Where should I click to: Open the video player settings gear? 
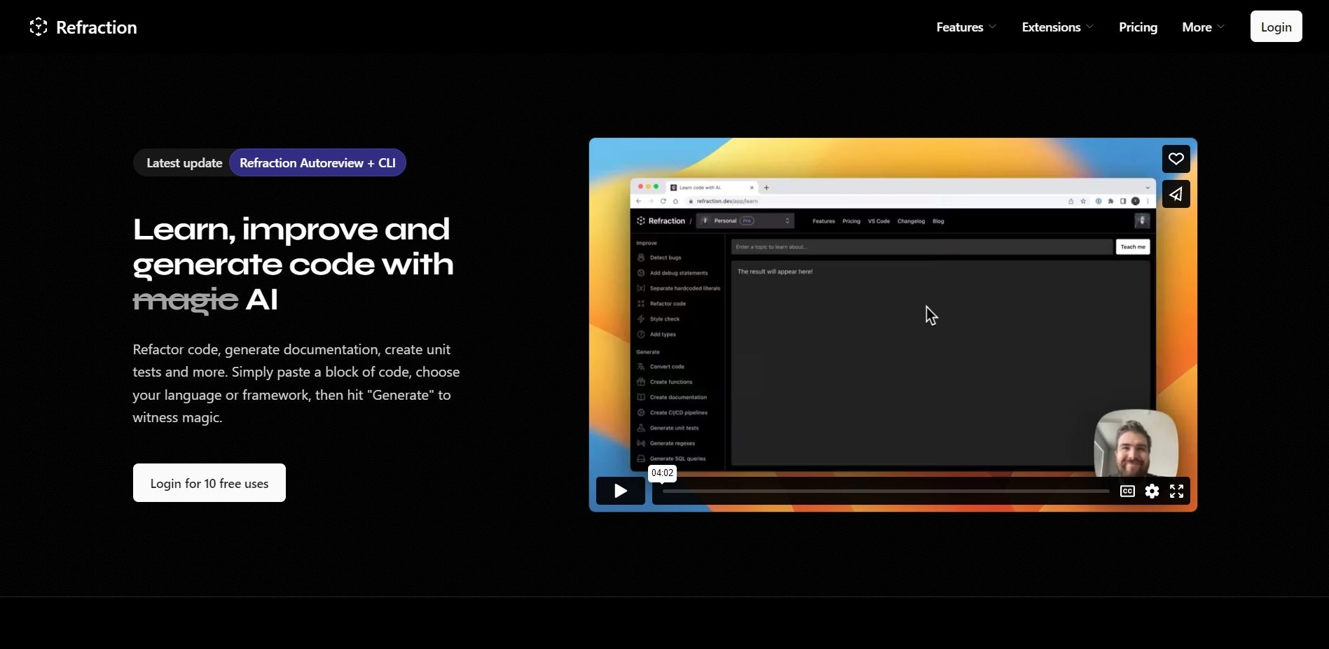(x=1152, y=491)
